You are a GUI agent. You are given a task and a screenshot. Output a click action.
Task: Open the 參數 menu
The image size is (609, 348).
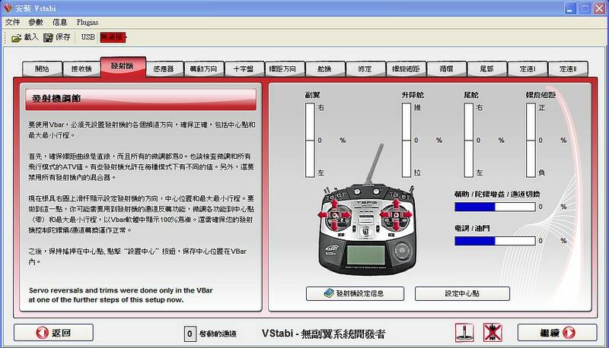35,22
